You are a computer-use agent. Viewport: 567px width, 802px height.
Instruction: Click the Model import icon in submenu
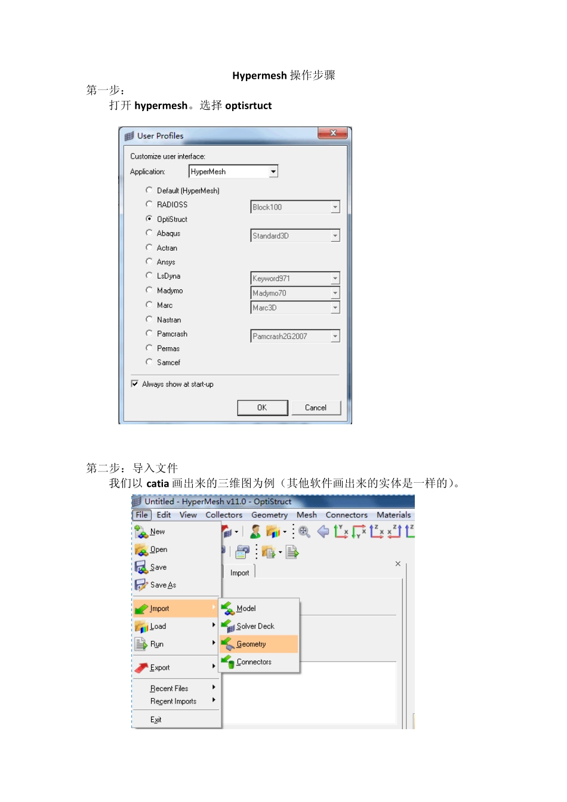tap(228, 609)
